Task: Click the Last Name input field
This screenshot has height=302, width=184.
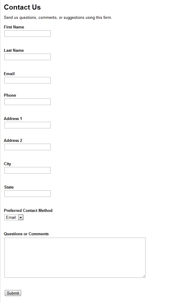Action: [x=27, y=57]
